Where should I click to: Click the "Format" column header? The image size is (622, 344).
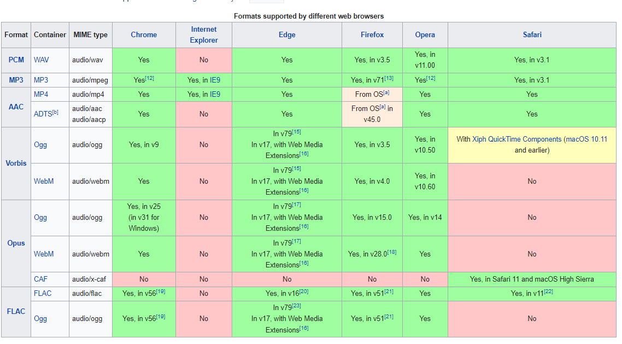click(16, 35)
